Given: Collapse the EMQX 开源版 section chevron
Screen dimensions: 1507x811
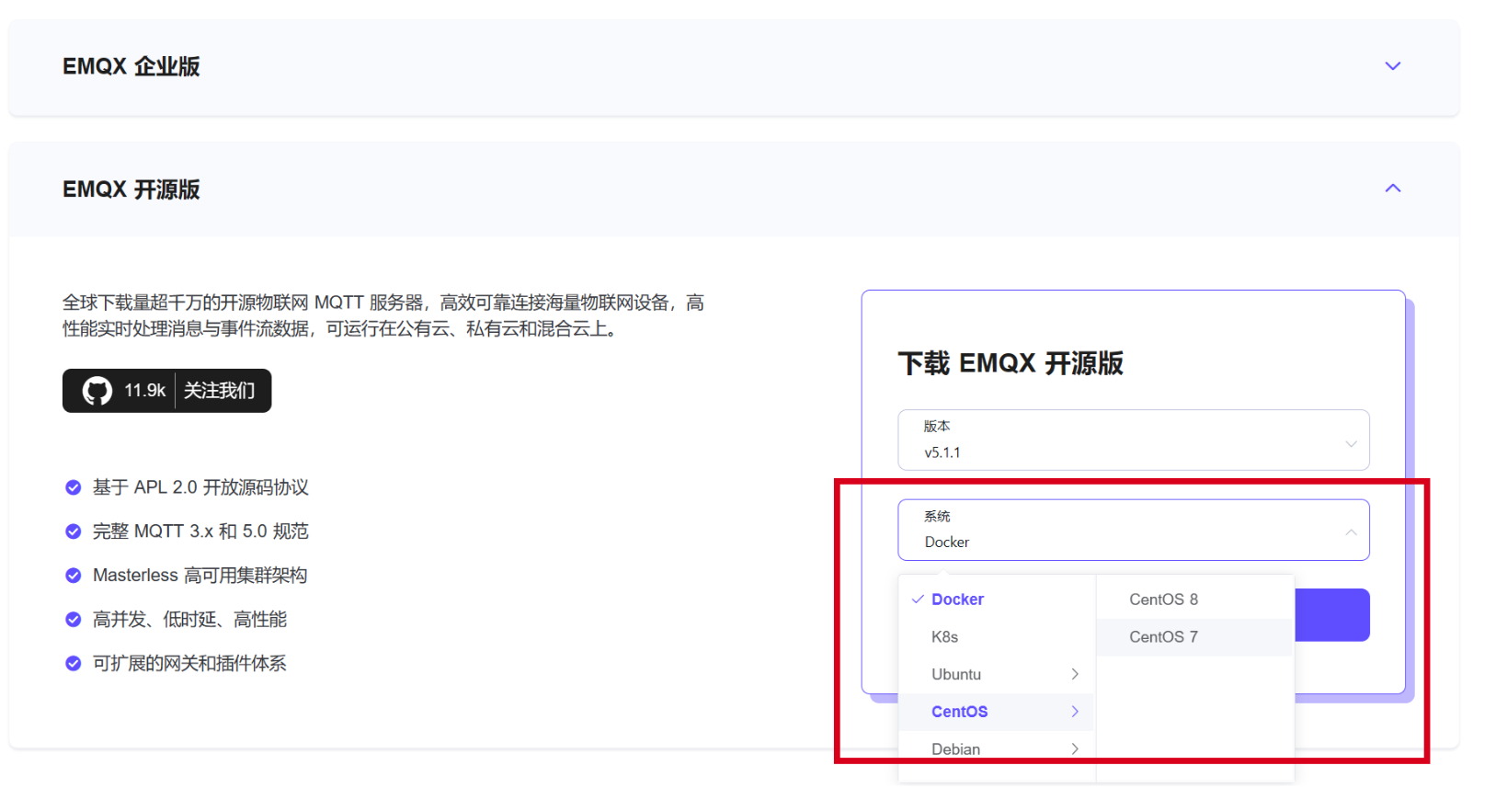Looking at the screenshot, I should click(x=1393, y=188).
